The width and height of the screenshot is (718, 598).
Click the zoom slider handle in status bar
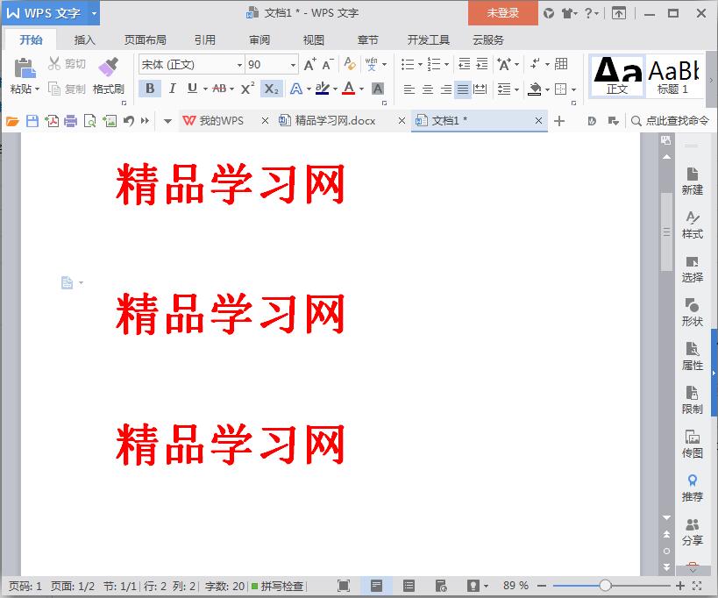tap(605, 586)
